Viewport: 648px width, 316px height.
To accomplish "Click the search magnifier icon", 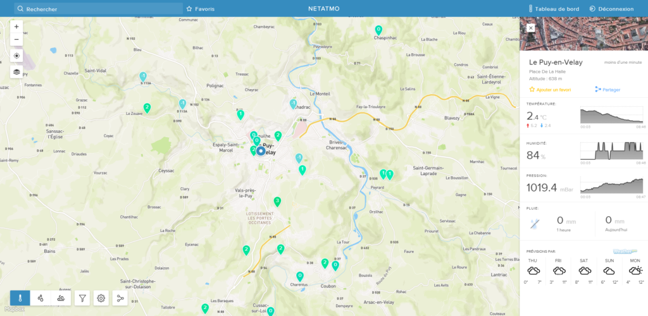I will pyautogui.click(x=20, y=9).
